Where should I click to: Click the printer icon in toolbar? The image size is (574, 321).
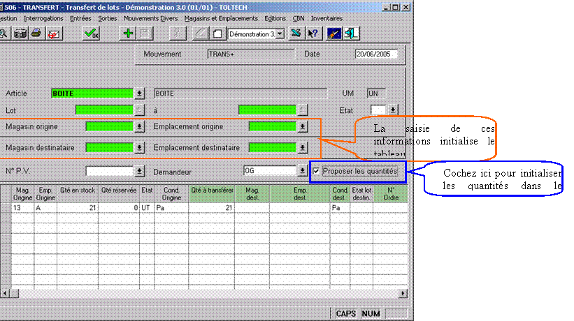point(36,33)
